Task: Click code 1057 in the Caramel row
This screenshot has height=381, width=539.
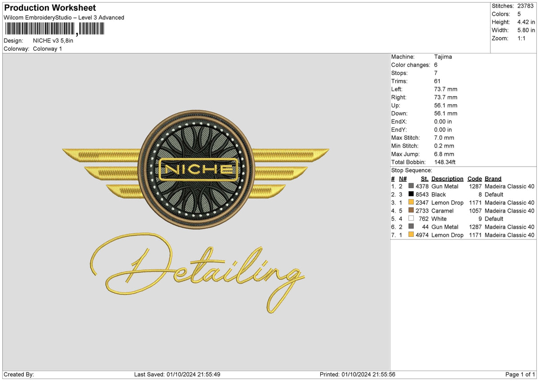Action: (x=475, y=211)
